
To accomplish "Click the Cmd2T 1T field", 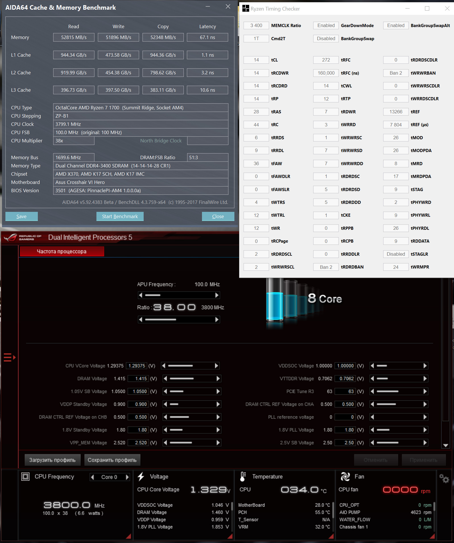I will (256, 38).
